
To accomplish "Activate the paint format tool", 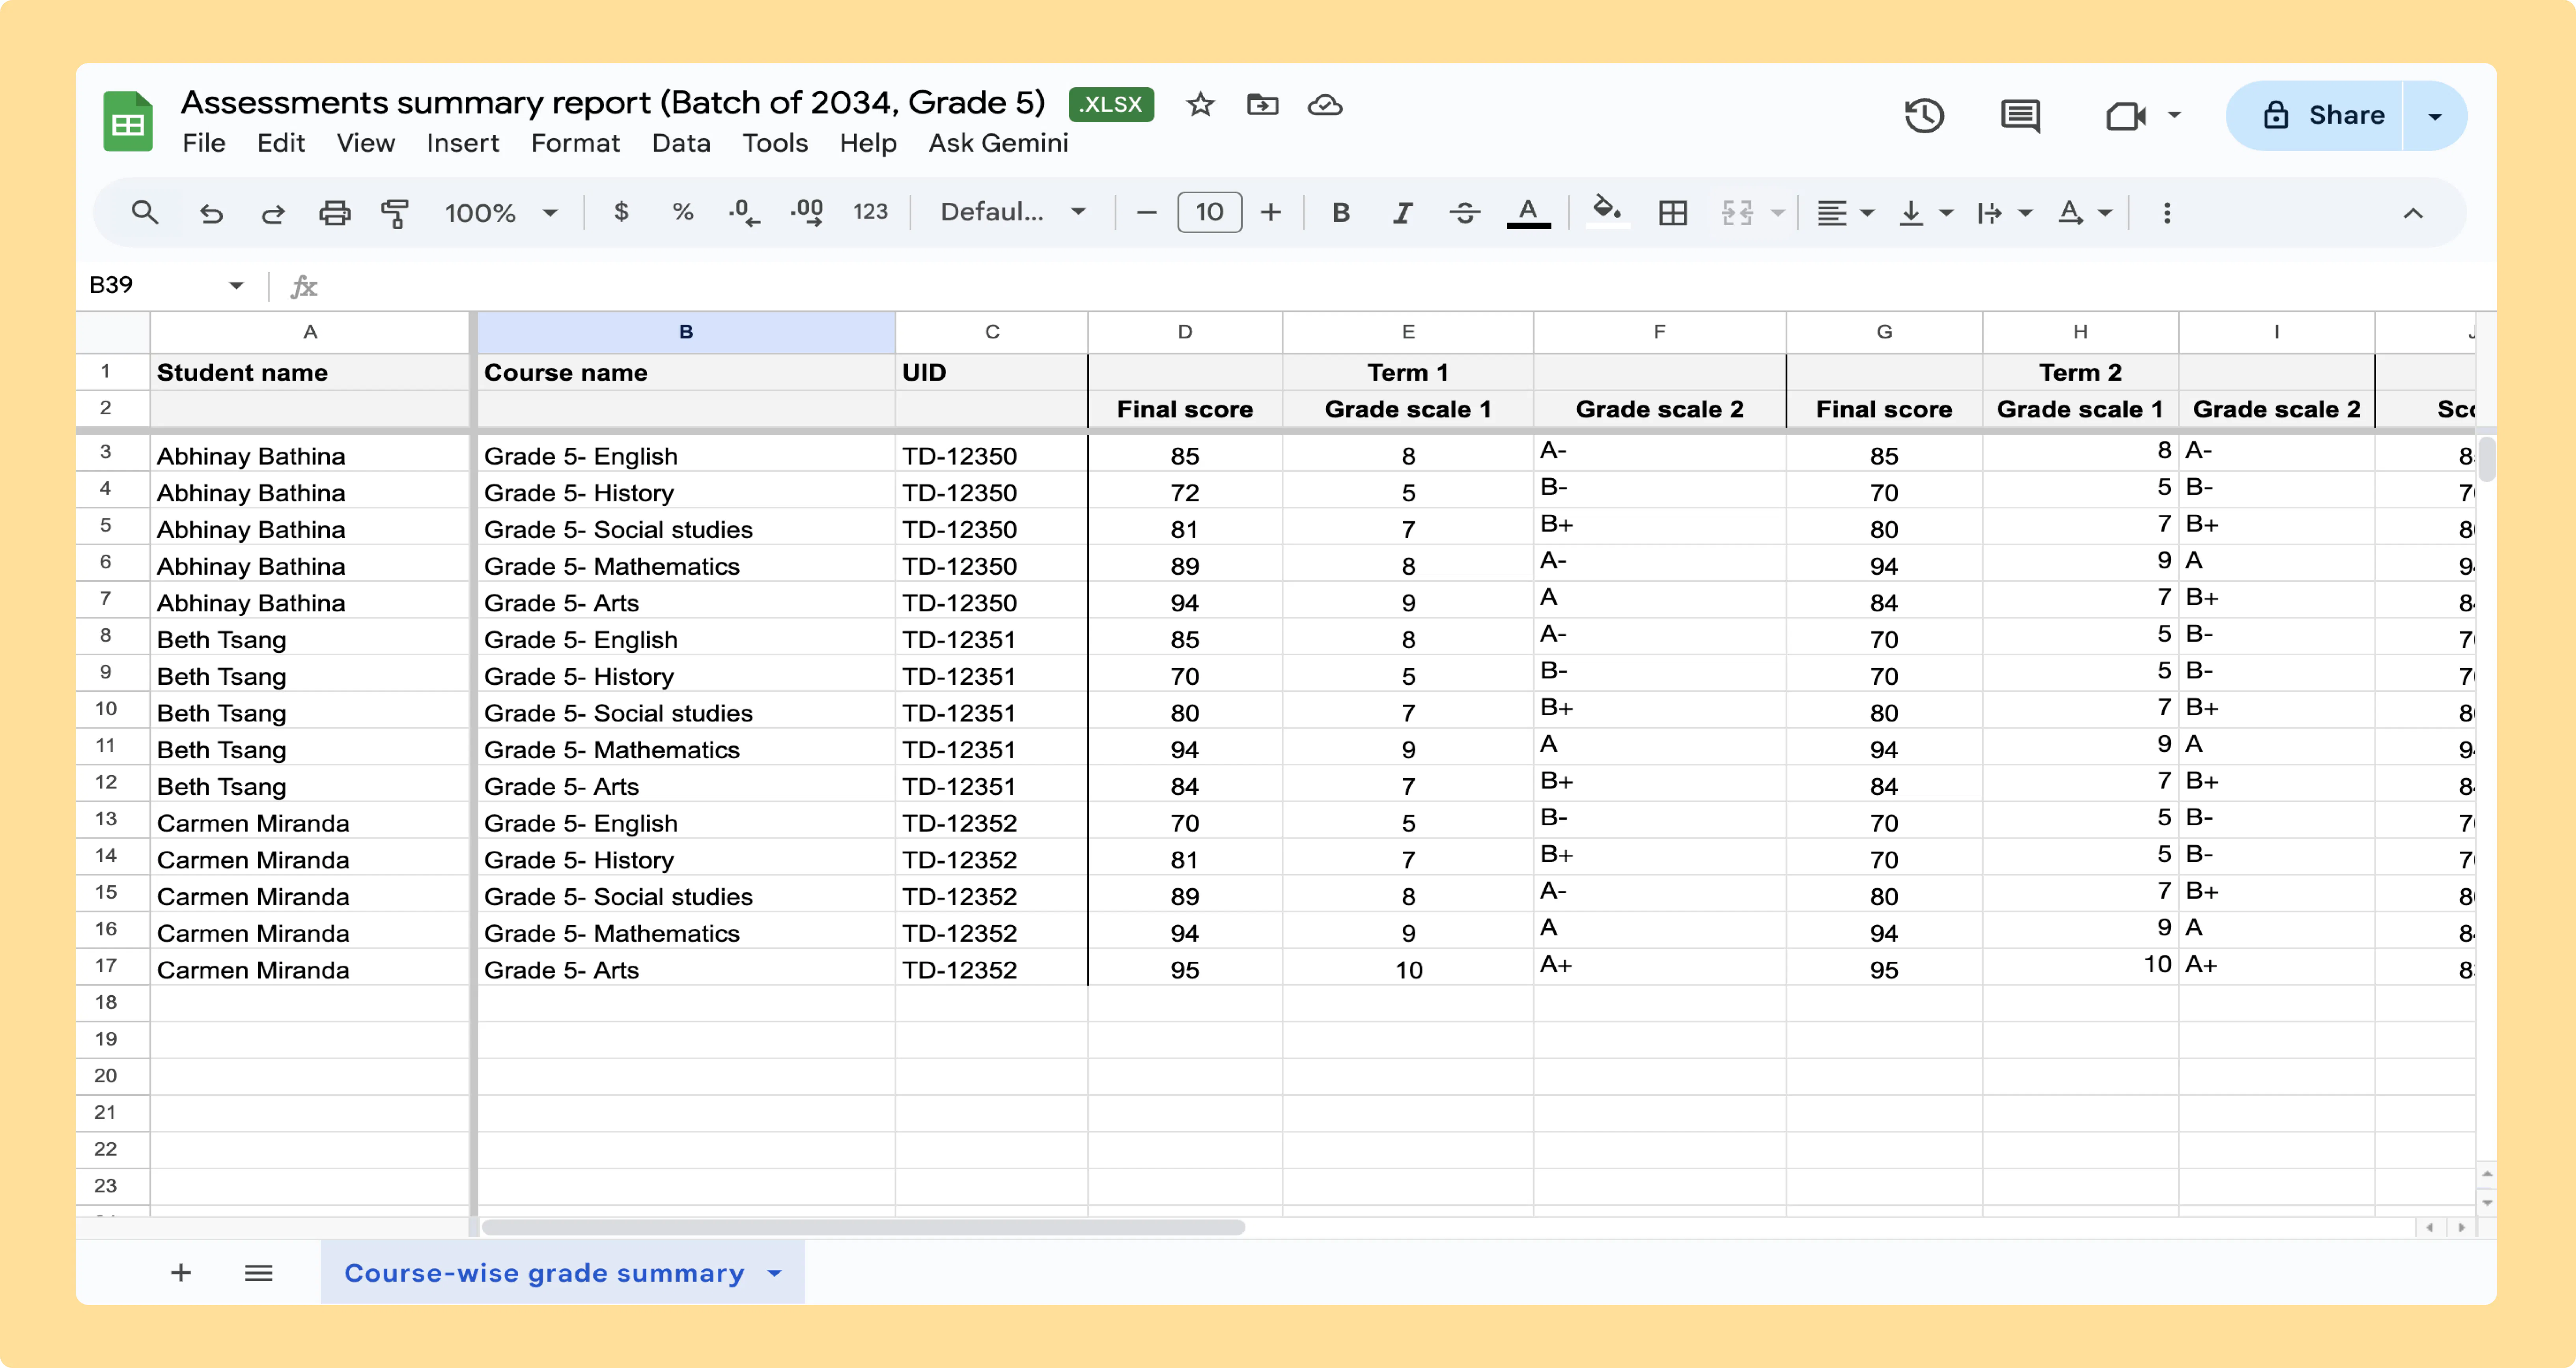I will tap(395, 213).
